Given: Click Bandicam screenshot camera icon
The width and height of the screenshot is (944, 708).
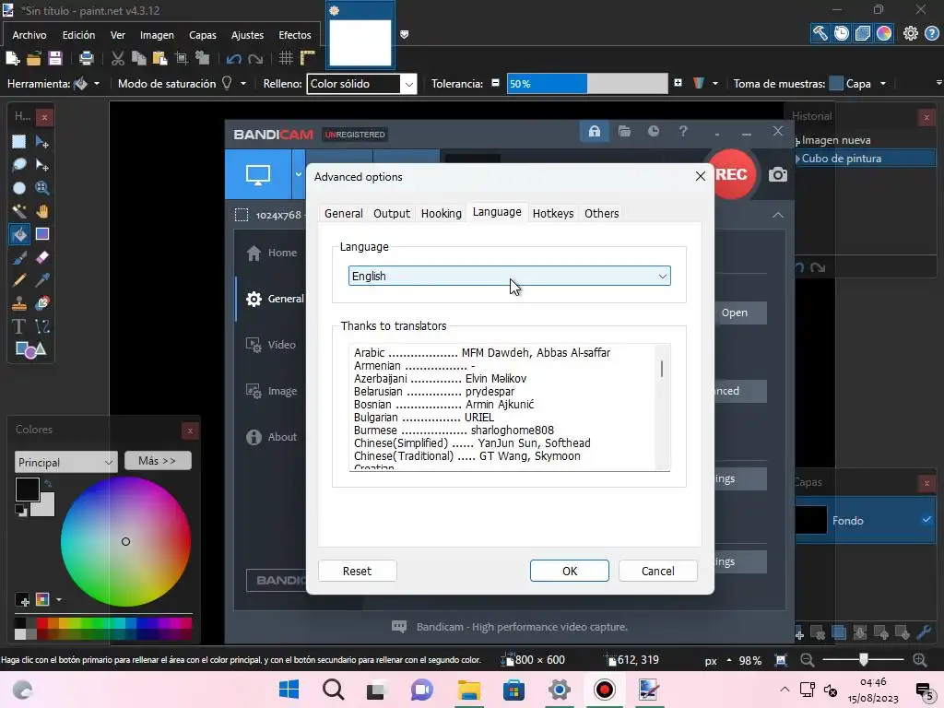Looking at the screenshot, I should tap(777, 174).
